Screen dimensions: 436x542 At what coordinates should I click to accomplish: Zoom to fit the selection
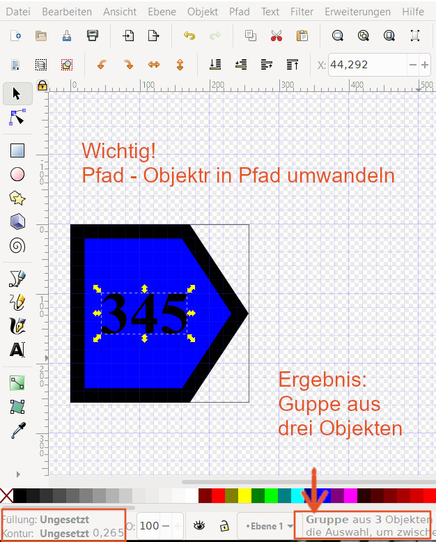[338, 36]
